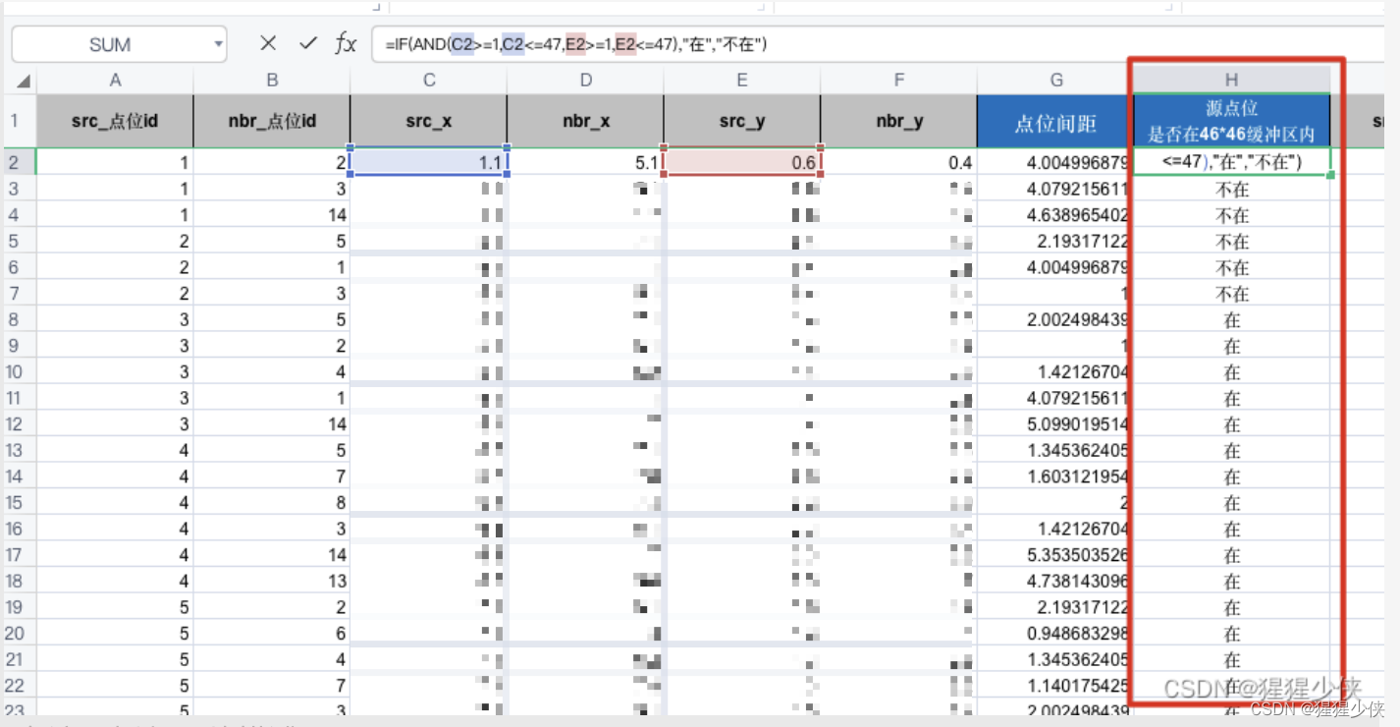Image resolution: width=1400 pixels, height=727 pixels.
Task: Select cell C2 containing 1.1
Action: 429,162
